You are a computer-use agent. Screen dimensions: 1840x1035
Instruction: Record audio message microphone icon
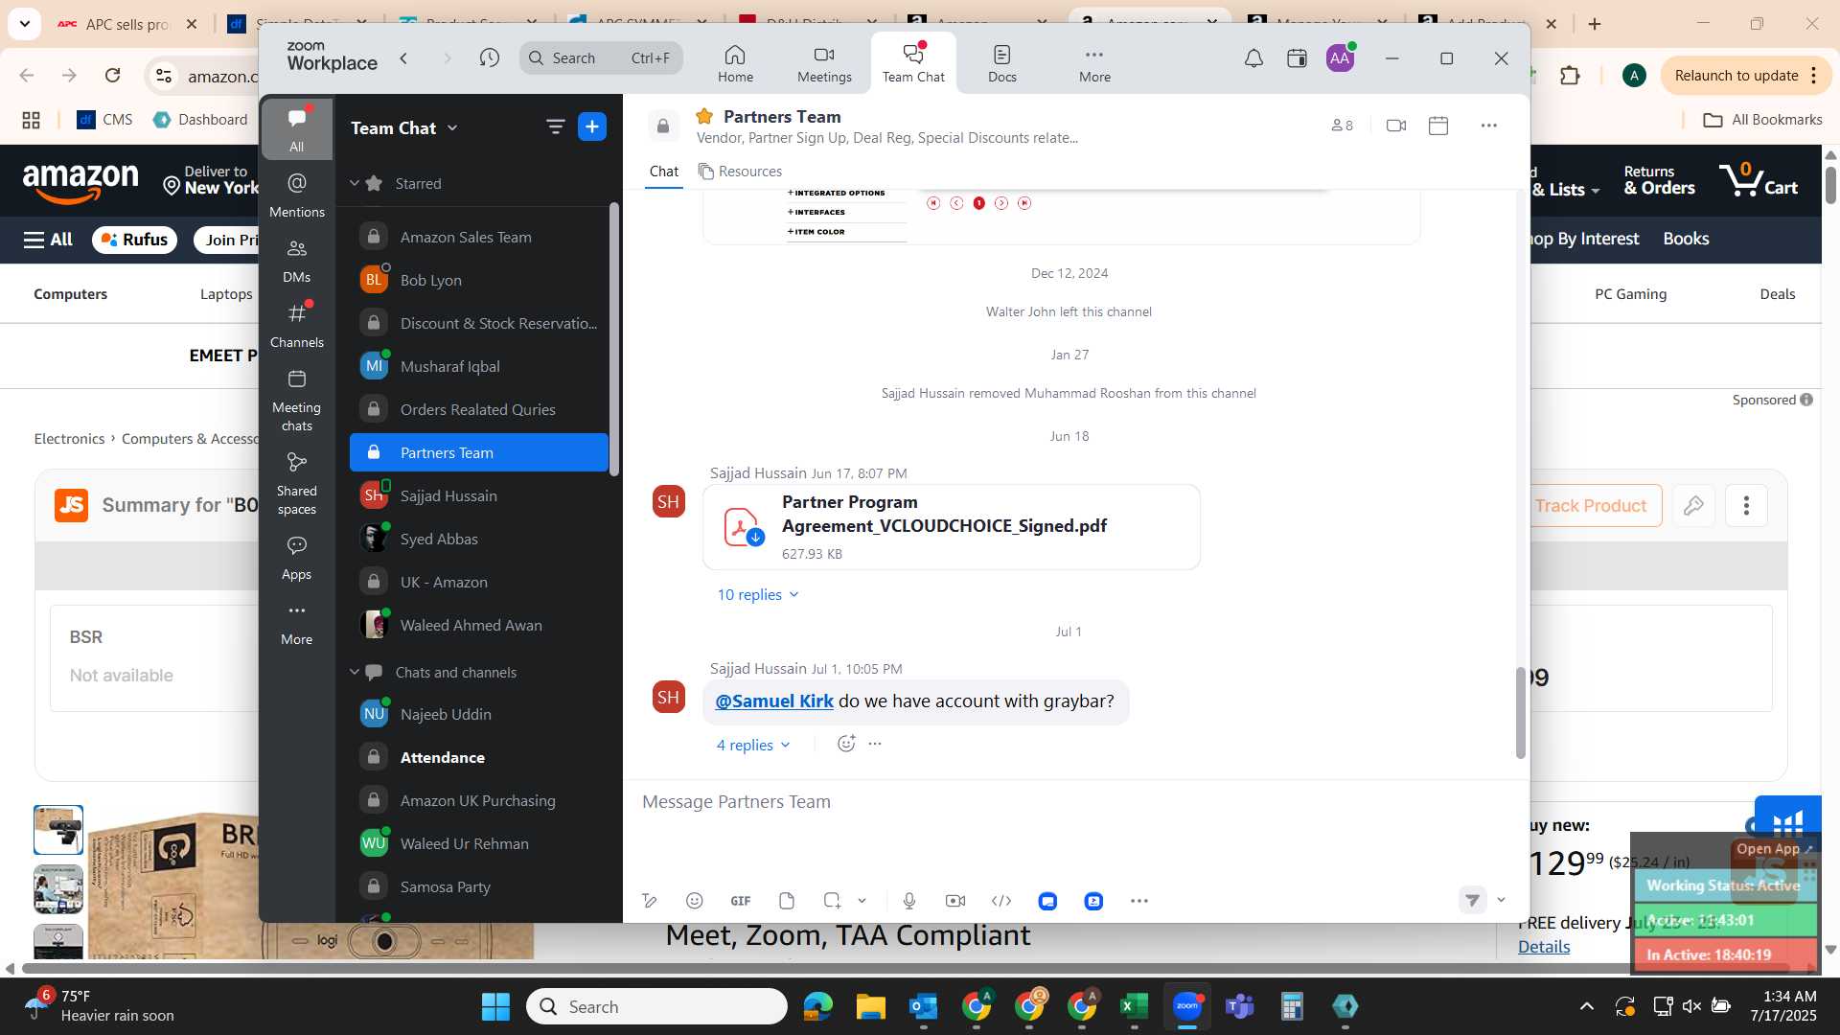pos(909,901)
